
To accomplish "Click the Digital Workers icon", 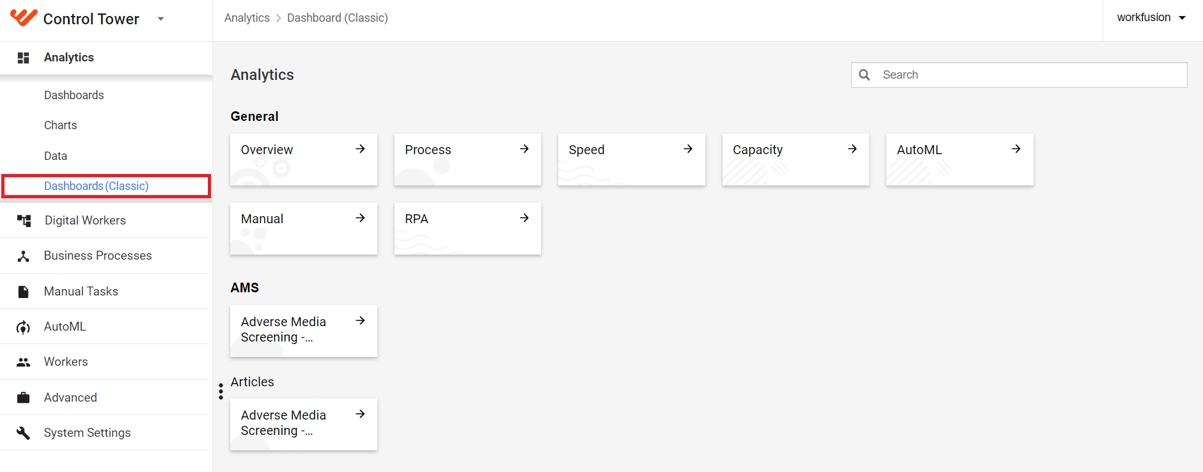I will tap(24, 221).
